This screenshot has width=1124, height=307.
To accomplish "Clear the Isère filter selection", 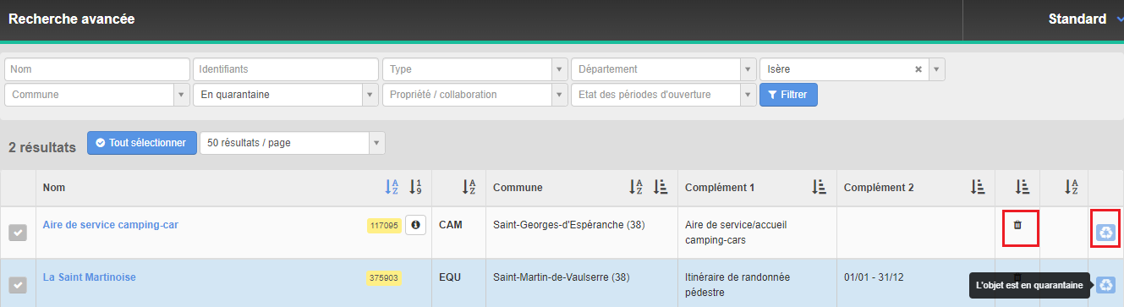I will click(918, 69).
